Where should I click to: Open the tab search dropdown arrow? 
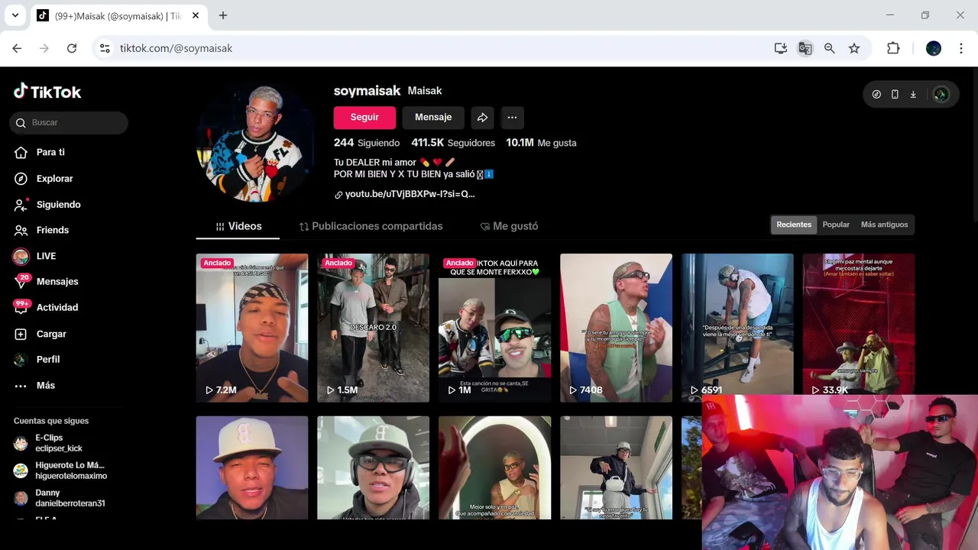point(15,15)
